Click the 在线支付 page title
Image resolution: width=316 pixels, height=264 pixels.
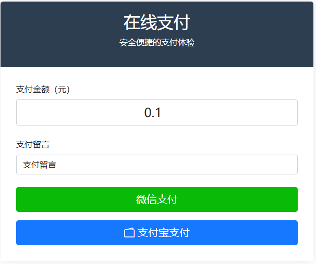(156, 22)
